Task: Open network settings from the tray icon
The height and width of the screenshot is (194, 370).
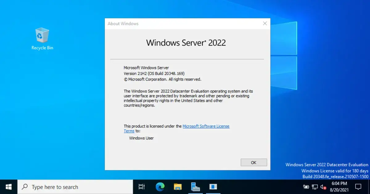Action: (x=314, y=187)
